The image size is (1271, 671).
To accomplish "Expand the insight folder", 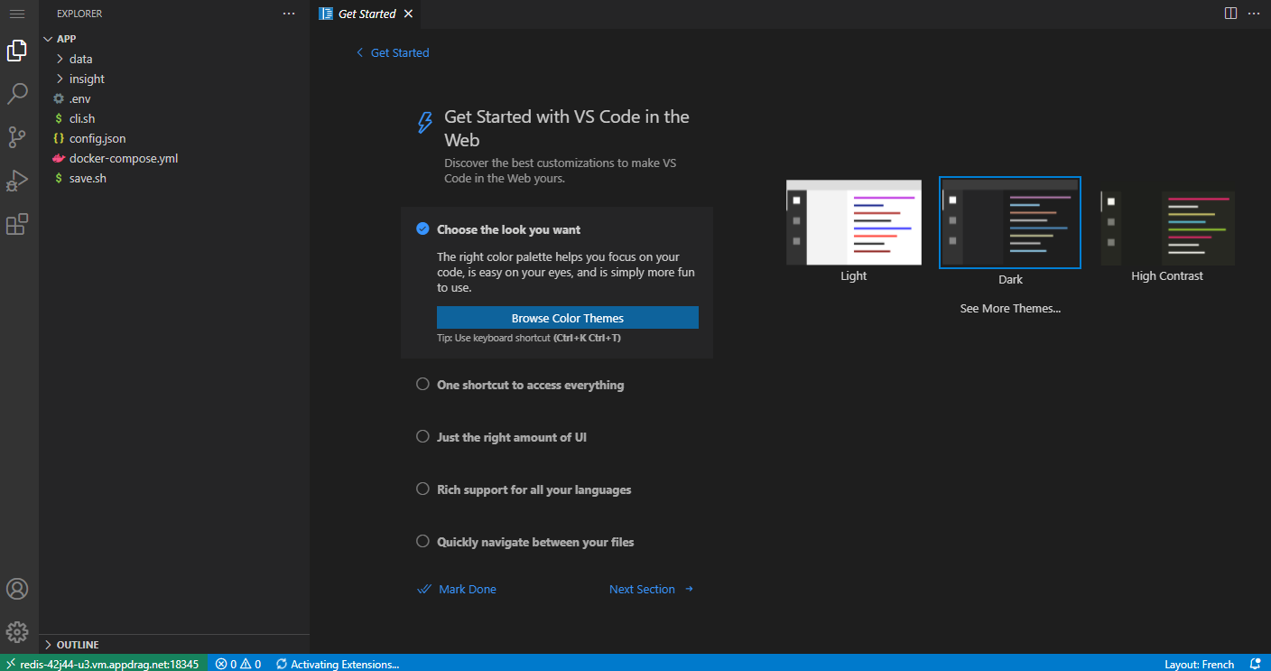I will (x=87, y=79).
